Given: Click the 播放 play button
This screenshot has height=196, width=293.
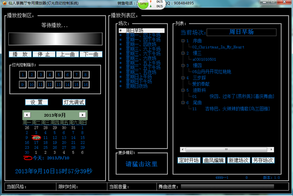Looking at the screenshot, I should 20,54.
